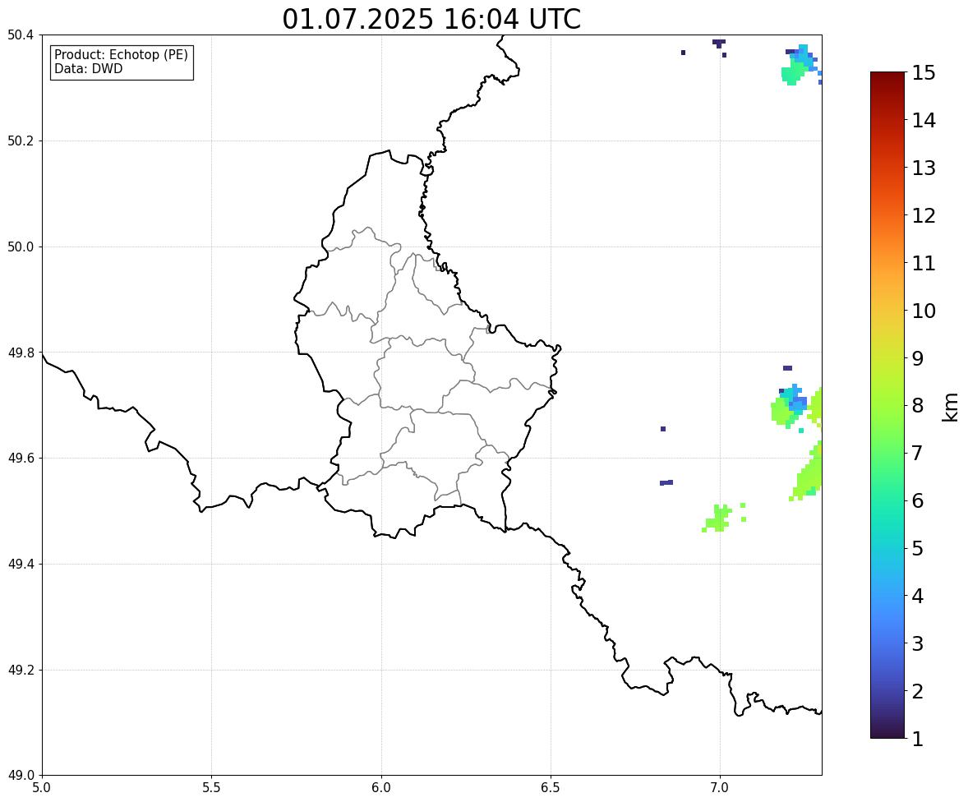Click the colorbar tick label "11"
The width and height of the screenshot is (968, 802).
click(x=924, y=263)
